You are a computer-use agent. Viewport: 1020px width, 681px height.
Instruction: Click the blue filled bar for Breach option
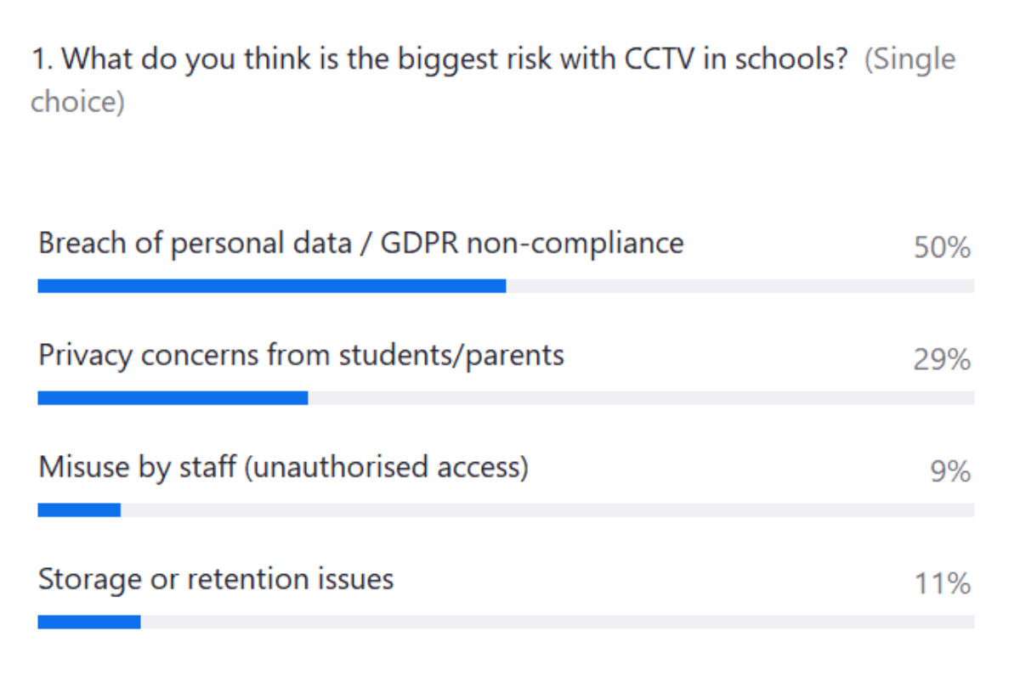click(x=272, y=286)
